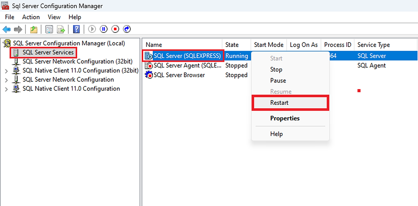Sort by the Process ID column header
Viewport: 418px width, 206px height.
pos(338,45)
